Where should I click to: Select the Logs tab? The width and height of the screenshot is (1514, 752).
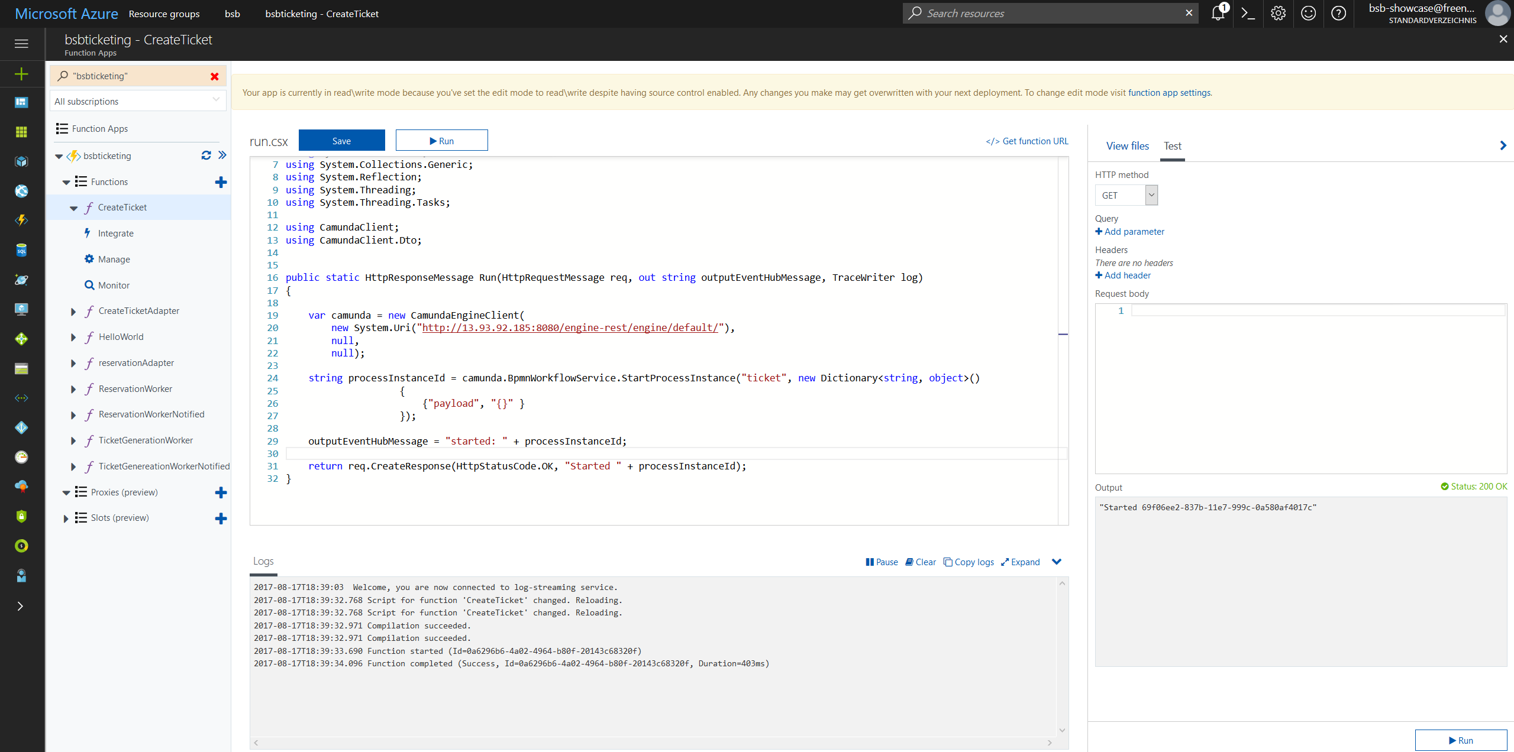point(263,561)
